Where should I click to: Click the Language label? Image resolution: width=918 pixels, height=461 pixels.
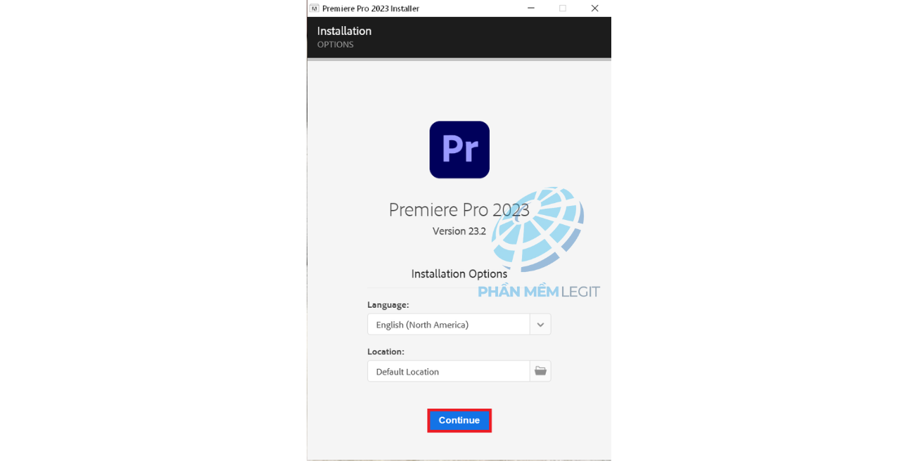click(388, 305)
